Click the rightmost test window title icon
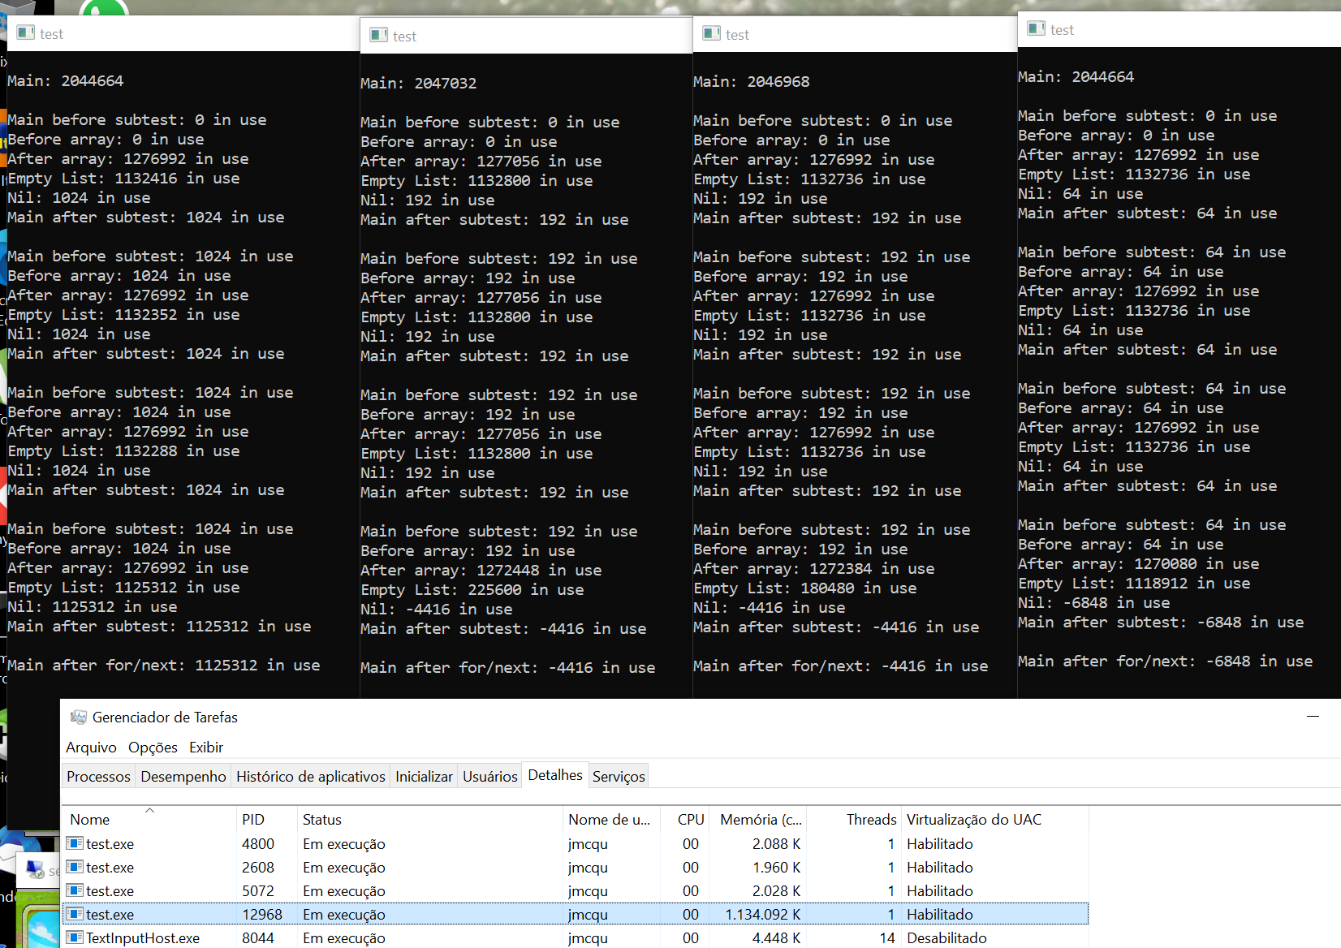Image resolution: width=1341 pixels, height=948 pixels. coord(1036,29)
